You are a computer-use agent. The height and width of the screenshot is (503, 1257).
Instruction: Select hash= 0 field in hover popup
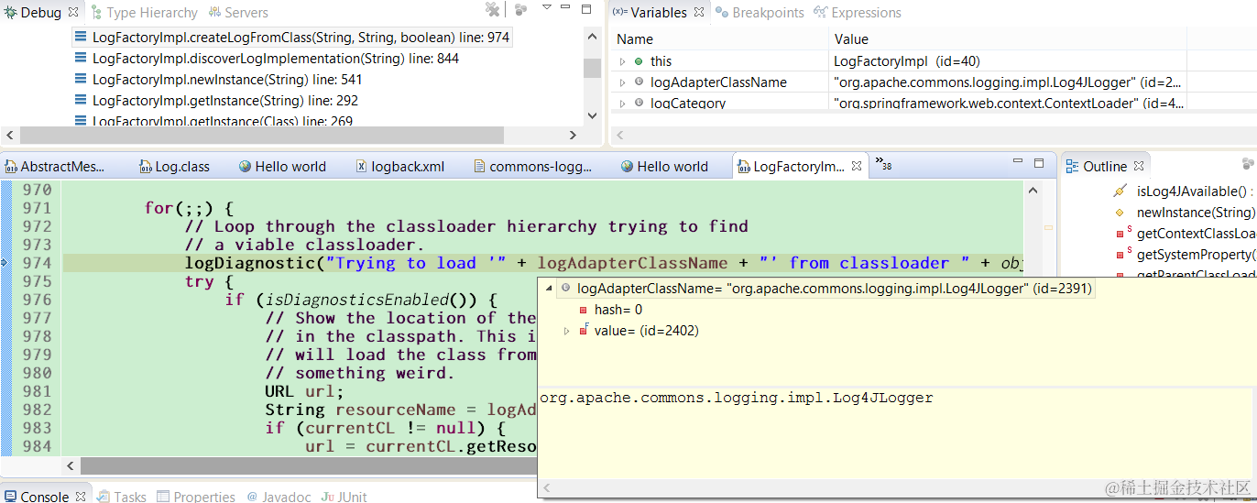(618, 310)
